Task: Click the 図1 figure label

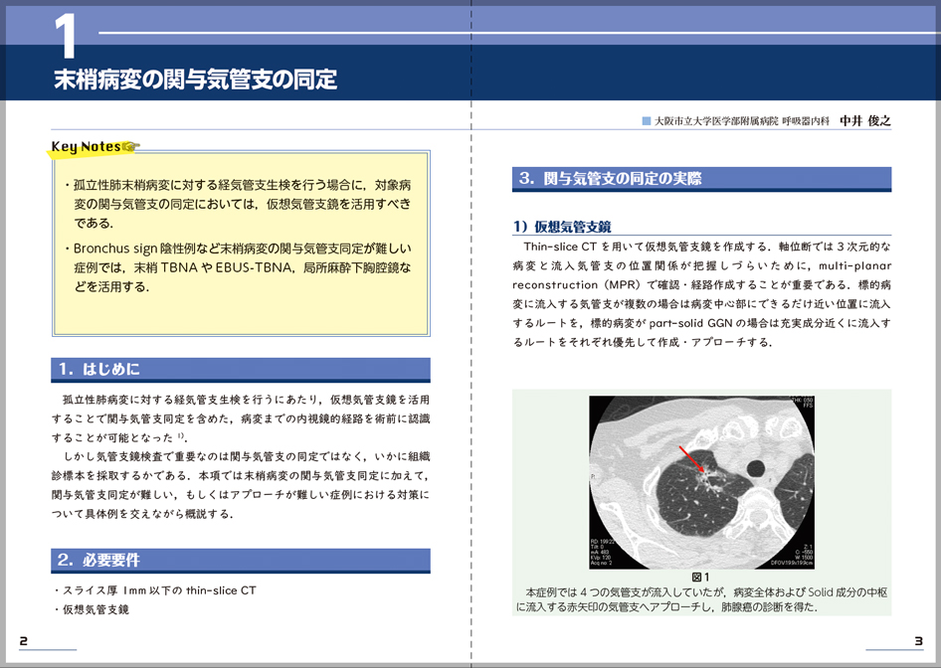Action: pos(701,578)
